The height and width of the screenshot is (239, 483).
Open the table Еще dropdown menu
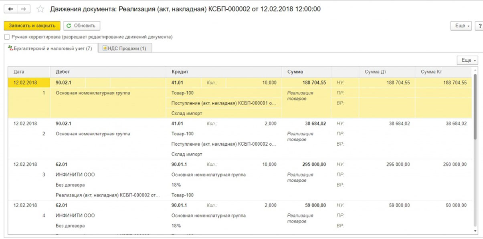point(468,60)
